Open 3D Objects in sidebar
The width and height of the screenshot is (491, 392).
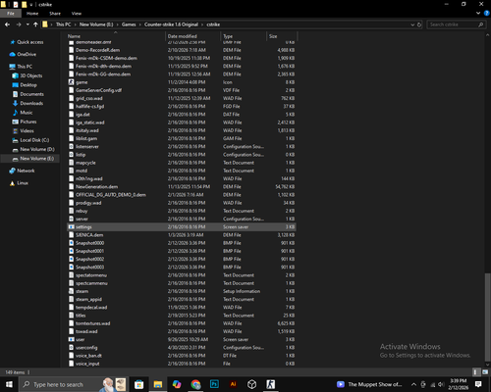click(31, 75)
